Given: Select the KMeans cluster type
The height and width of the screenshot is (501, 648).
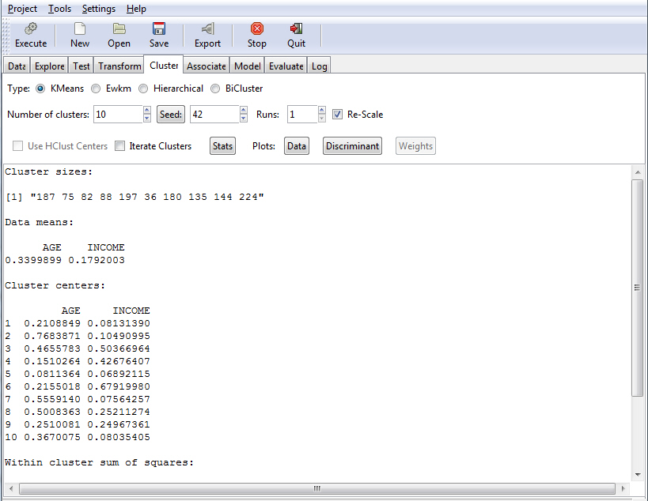Looking at the screenshot, I should pyautogui.click(x=40, y=89).
